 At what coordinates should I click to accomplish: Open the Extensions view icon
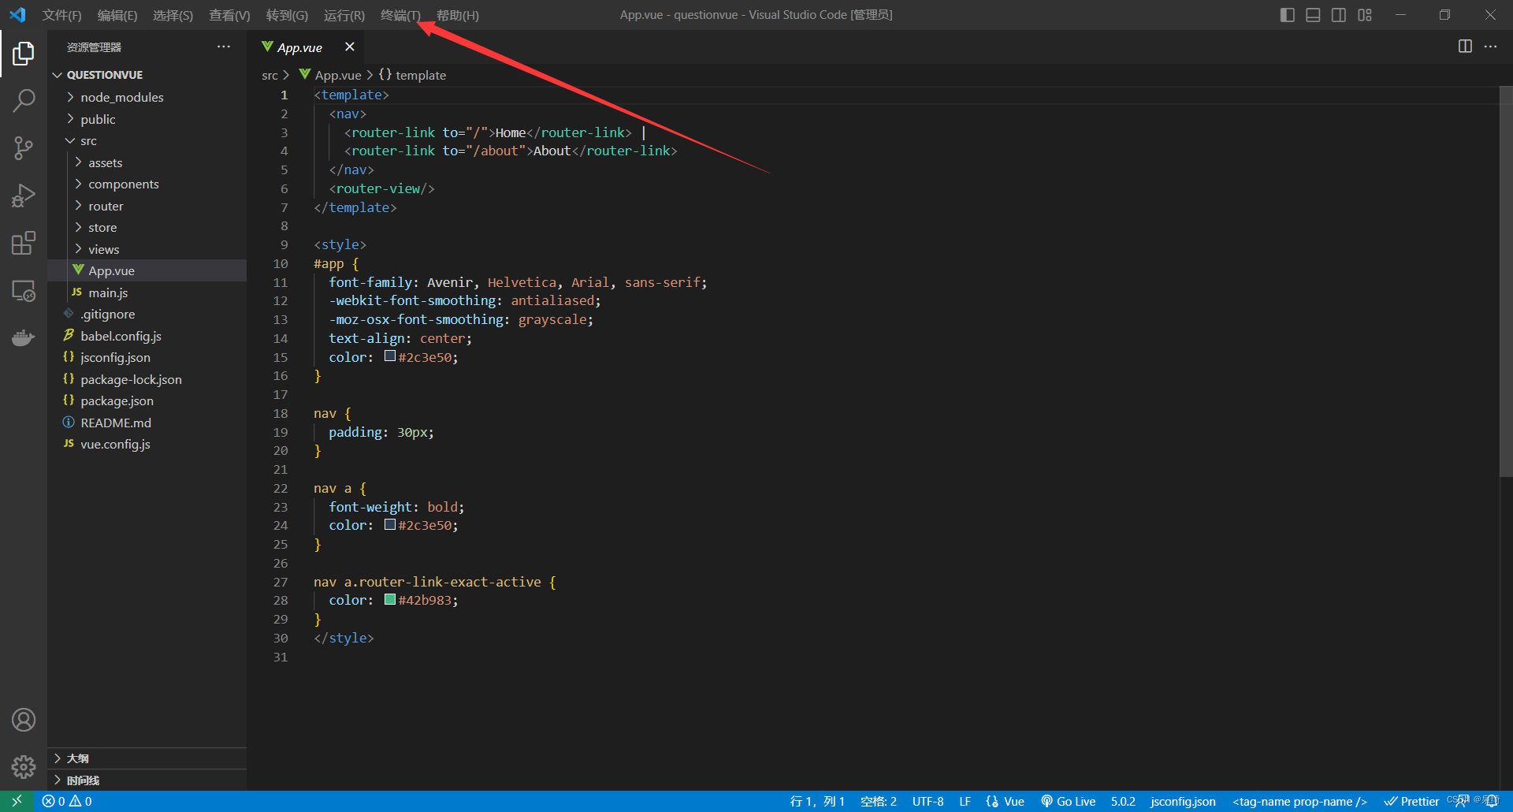24,243
